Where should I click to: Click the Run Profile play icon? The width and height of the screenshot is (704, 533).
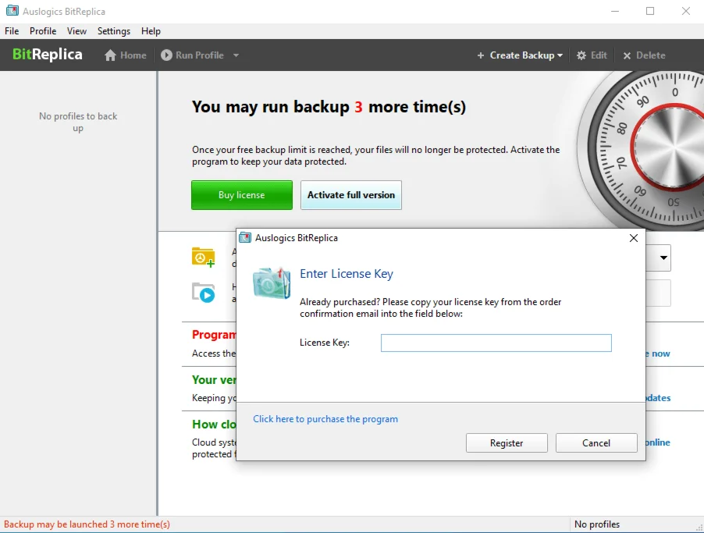[x=166, y=55]
